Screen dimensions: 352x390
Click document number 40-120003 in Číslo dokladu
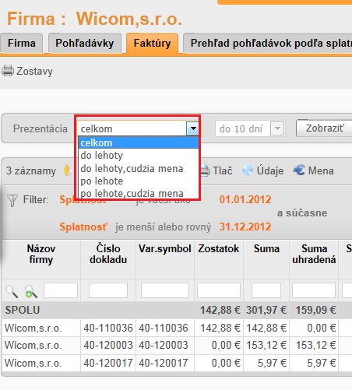pyautogui.click(x=108, y=346)
